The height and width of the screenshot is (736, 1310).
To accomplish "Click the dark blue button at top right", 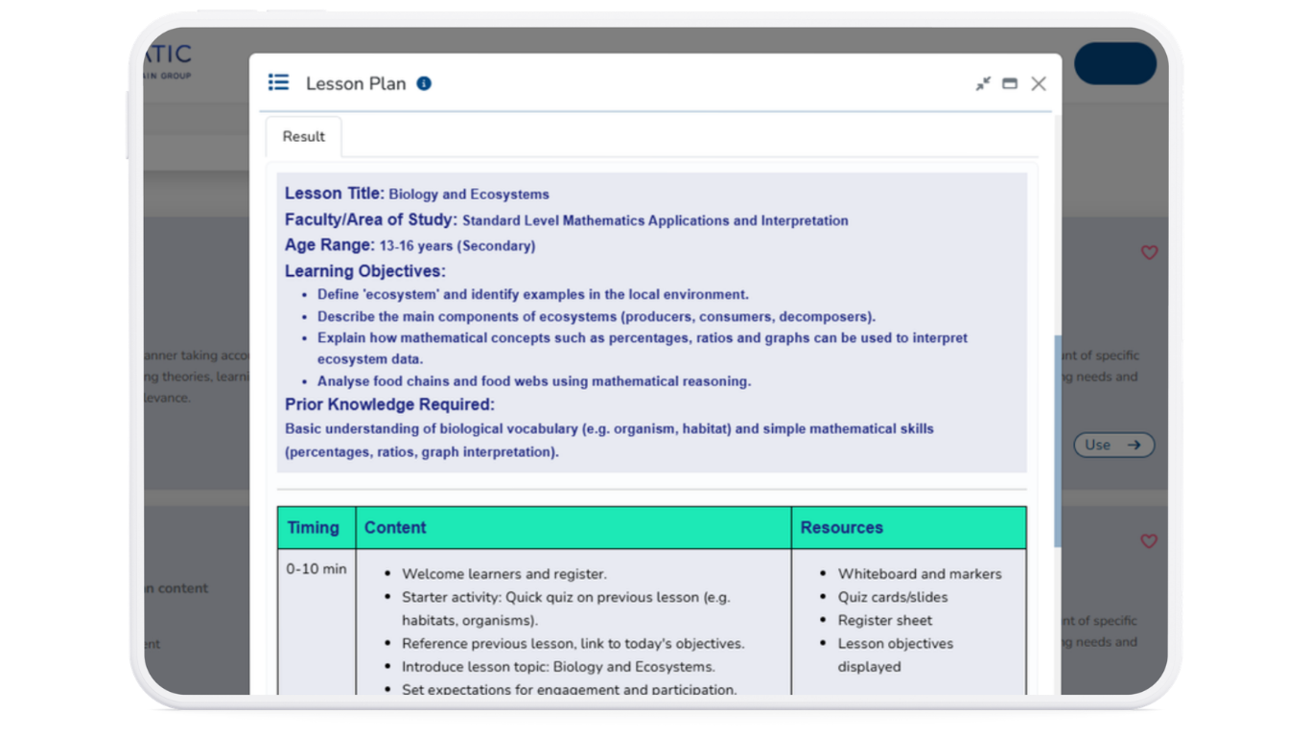I will point(1114,64).
